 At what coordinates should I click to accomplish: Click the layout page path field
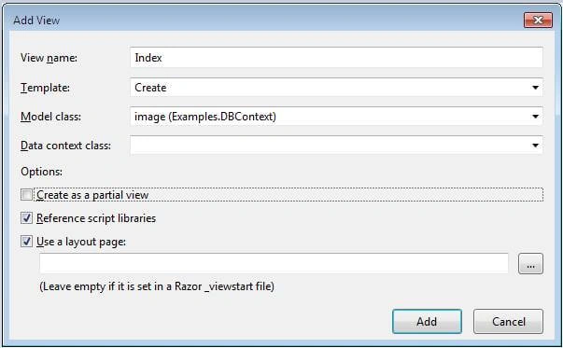(274, 264)
